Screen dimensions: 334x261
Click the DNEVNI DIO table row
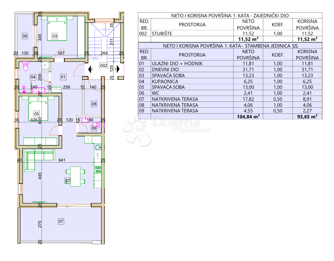[230, 69]
